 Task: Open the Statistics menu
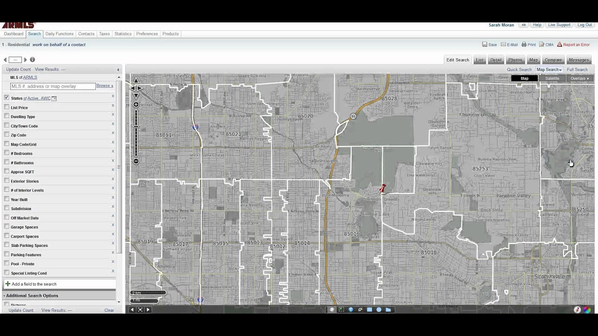click(123, 34)
